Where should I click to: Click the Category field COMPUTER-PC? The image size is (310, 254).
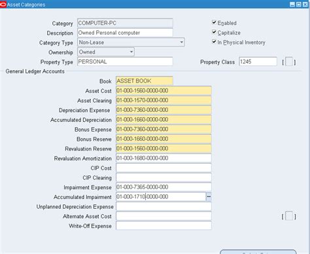(x=125, y=23)
